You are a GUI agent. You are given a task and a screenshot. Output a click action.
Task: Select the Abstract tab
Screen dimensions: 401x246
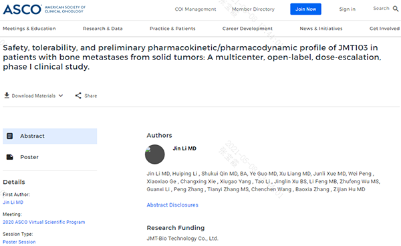[x=50, y=136]
